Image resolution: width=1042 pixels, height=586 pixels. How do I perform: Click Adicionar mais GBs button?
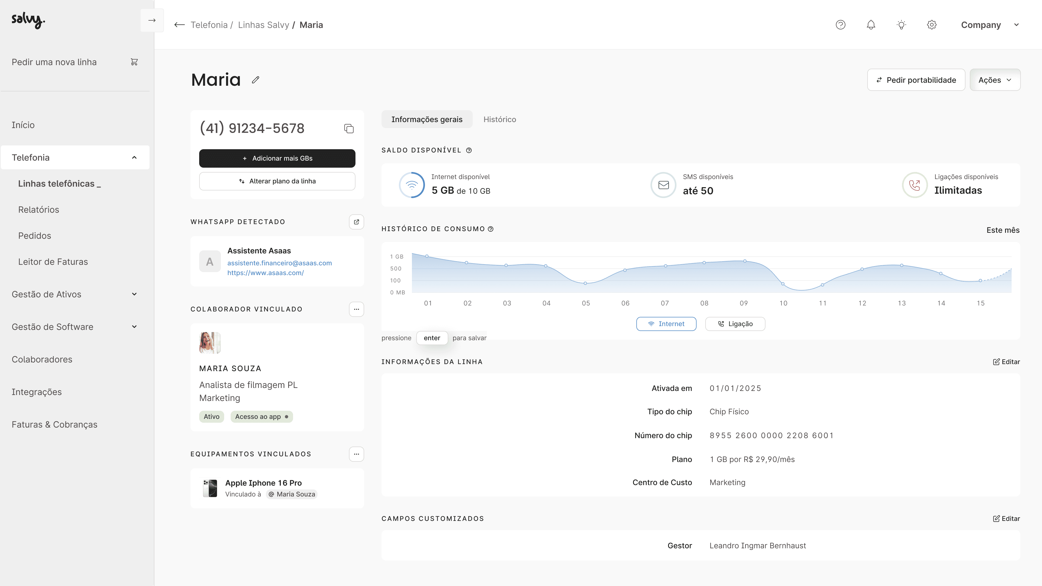(277, 158)
